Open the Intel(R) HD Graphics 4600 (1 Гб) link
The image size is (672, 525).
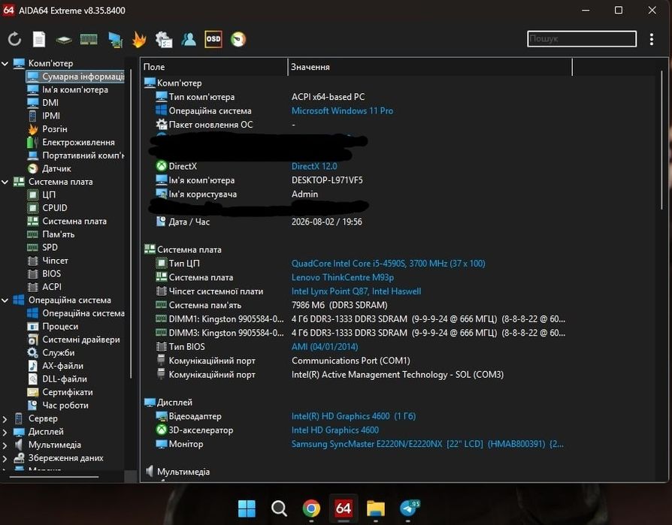(x=353, y=416)
